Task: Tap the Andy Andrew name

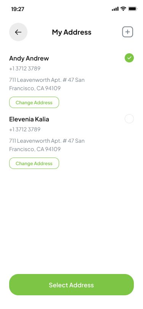Action: coord(29,58)
